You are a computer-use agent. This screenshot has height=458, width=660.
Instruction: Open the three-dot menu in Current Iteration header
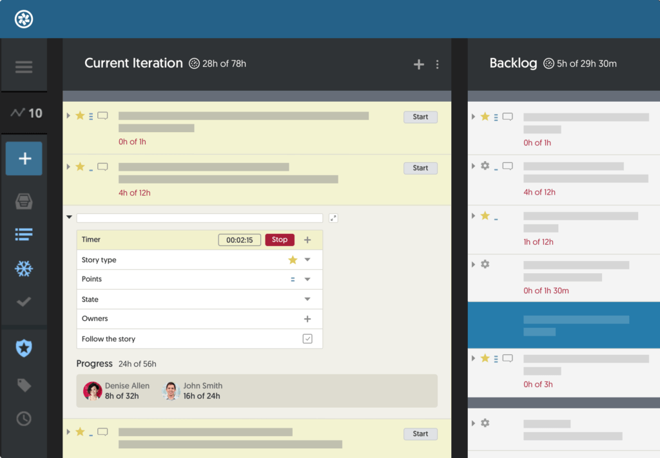point(438,64)
